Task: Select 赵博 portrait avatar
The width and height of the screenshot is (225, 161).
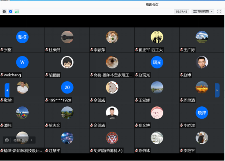Action: [202, 62]
